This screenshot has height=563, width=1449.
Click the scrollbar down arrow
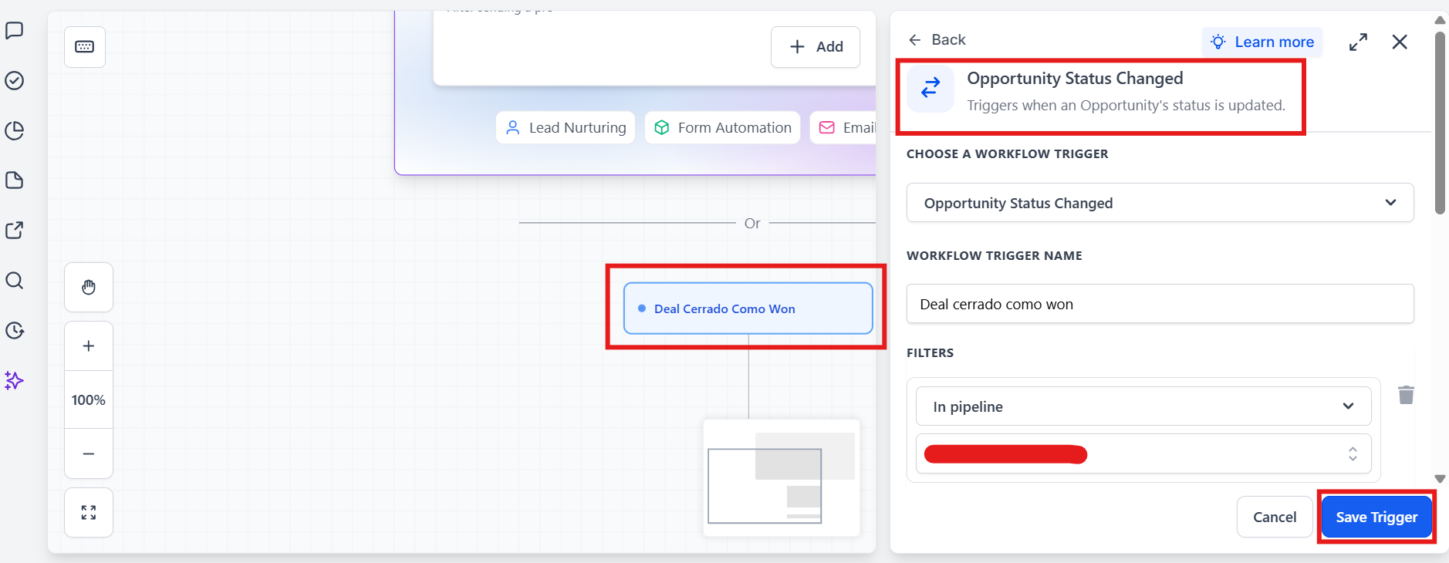point(1440,479)
